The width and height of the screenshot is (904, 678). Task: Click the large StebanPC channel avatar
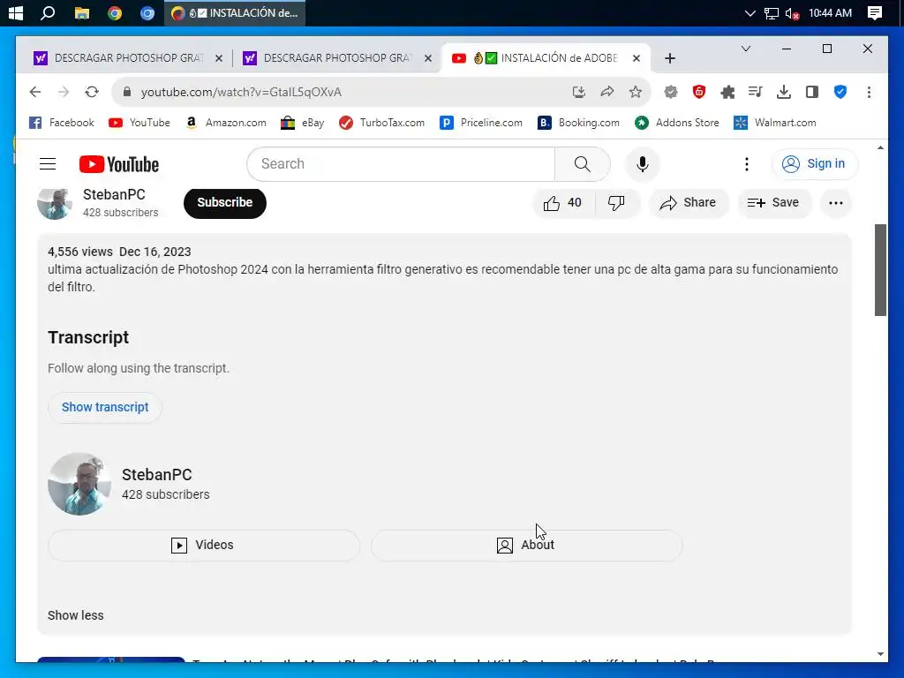coord(79,484)
